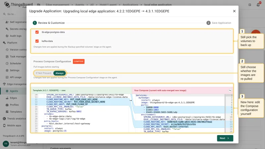Click the PUT_YOUR_CLOUD_IP template line
This screenshot has height=149, width=265.
(x=67, y=104)
